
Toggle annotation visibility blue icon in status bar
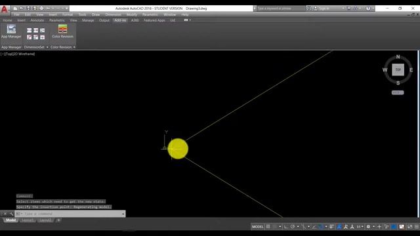coord(339,227)
